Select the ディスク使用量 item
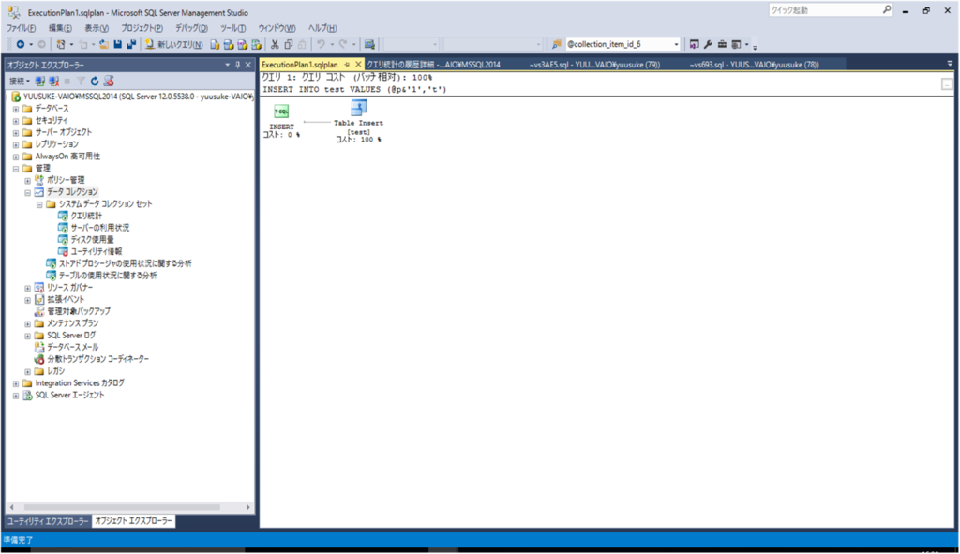The width and height of the screenshot is (960, 554). point(93,239)
